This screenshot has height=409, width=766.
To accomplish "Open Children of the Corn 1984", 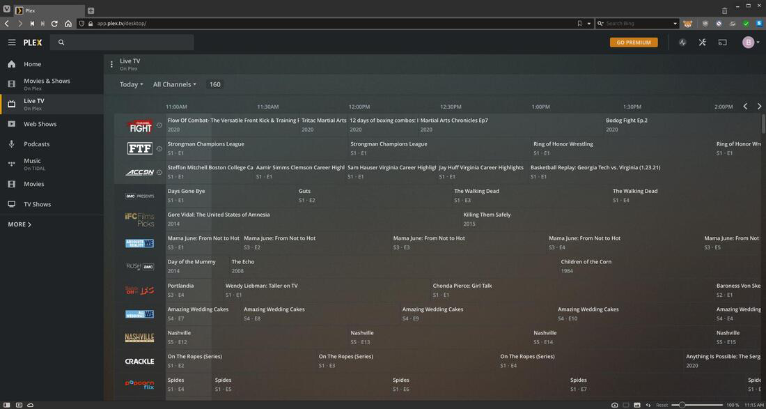I will 660,266.
